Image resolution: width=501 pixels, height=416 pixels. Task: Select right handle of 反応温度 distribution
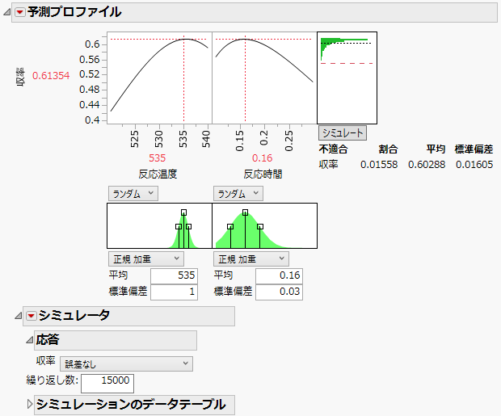[188, 226]
